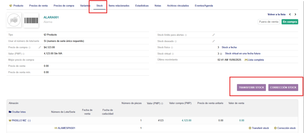Click Volver a la lista link

click(x=276, y=14)
